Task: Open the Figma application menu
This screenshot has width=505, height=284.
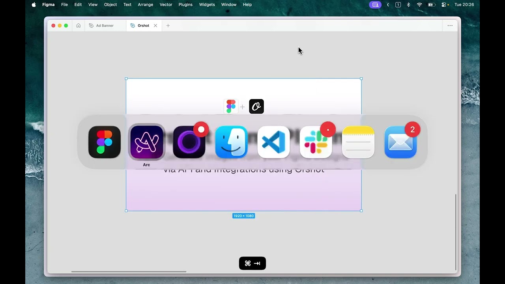Action: [x=49, y=5]
